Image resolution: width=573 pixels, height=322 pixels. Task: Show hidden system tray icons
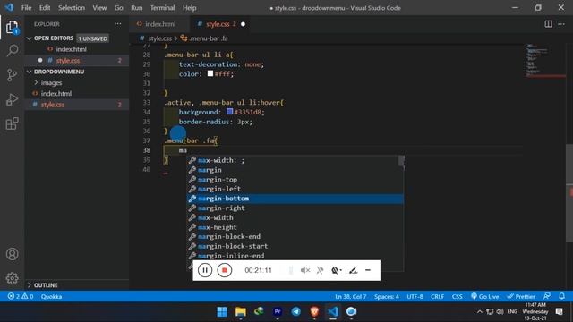pyautogui.click(x=480, y=312)
